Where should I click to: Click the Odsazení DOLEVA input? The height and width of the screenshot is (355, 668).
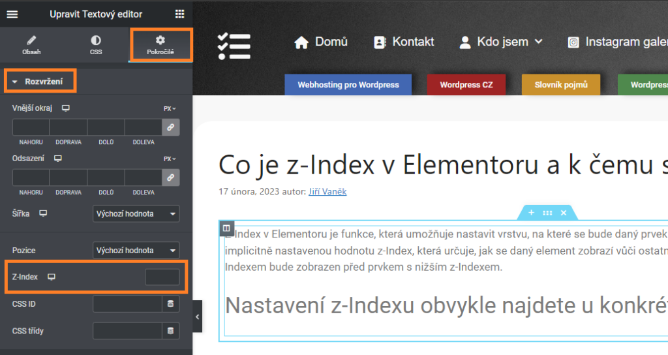144,177
